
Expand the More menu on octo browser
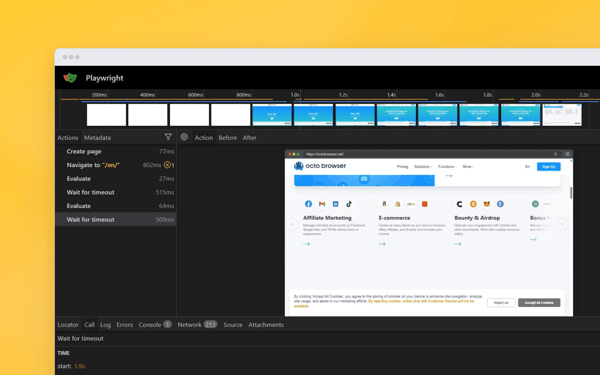coord(468,166)
